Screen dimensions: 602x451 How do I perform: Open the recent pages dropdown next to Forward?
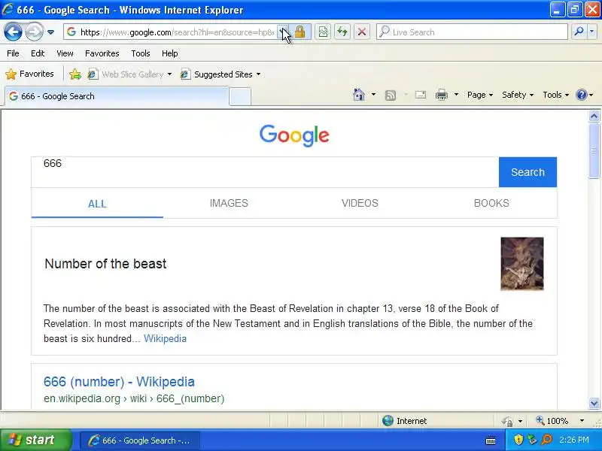tap(50, 32)
